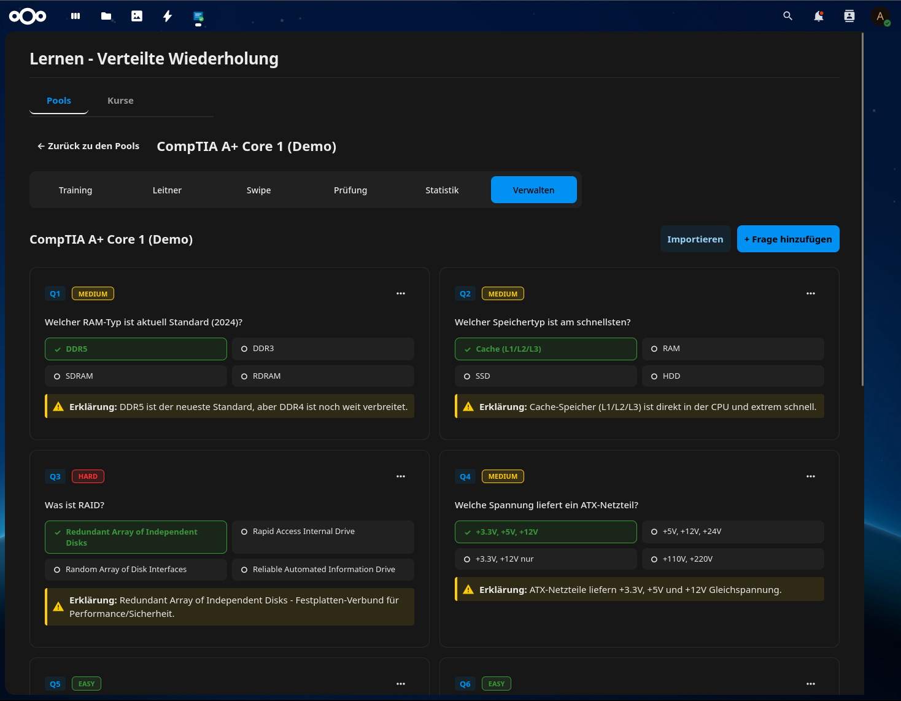Open the options menu for question Q1

pyautogui.click(x=401, y=293)
